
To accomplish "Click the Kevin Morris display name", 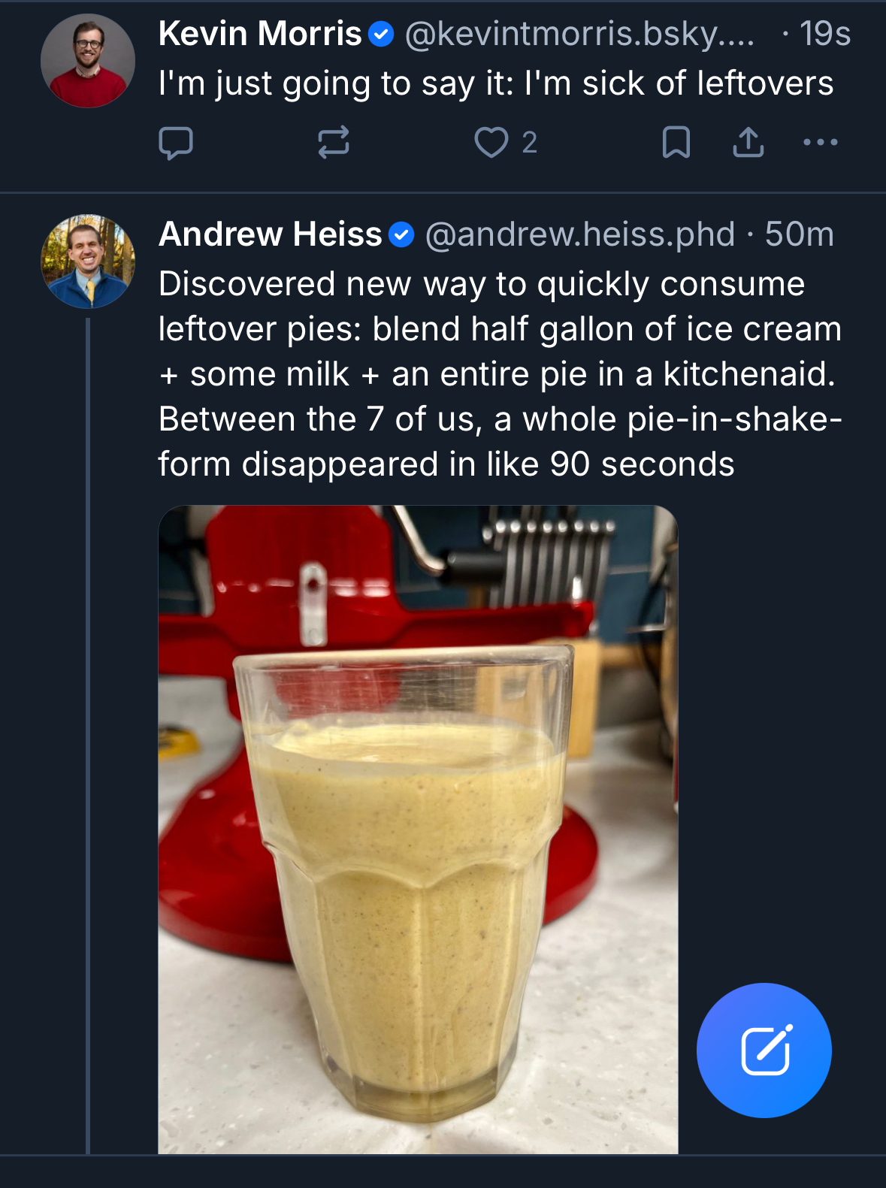I will click(260, 34).
